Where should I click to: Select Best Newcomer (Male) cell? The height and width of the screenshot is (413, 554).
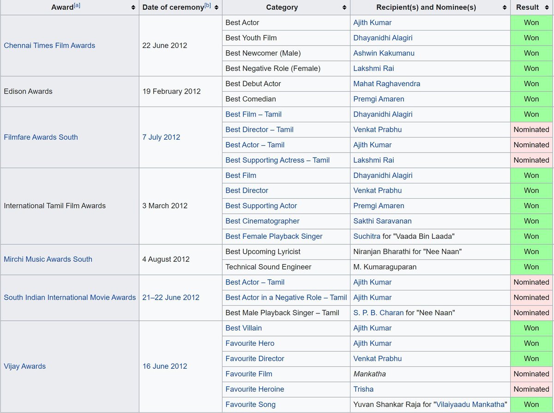point(286,53)
